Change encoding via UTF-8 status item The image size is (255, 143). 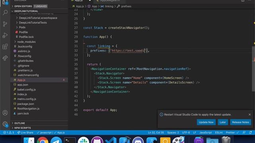pos(186,132)
